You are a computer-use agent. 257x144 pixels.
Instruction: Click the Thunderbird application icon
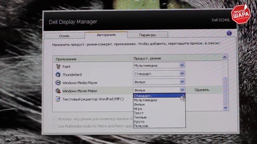(58, 75)
